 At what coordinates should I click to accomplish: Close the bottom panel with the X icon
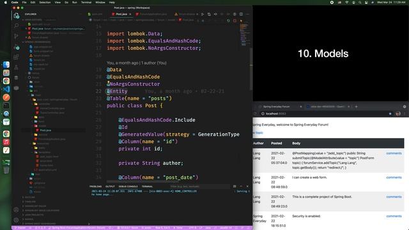click(x=247, y=186)
